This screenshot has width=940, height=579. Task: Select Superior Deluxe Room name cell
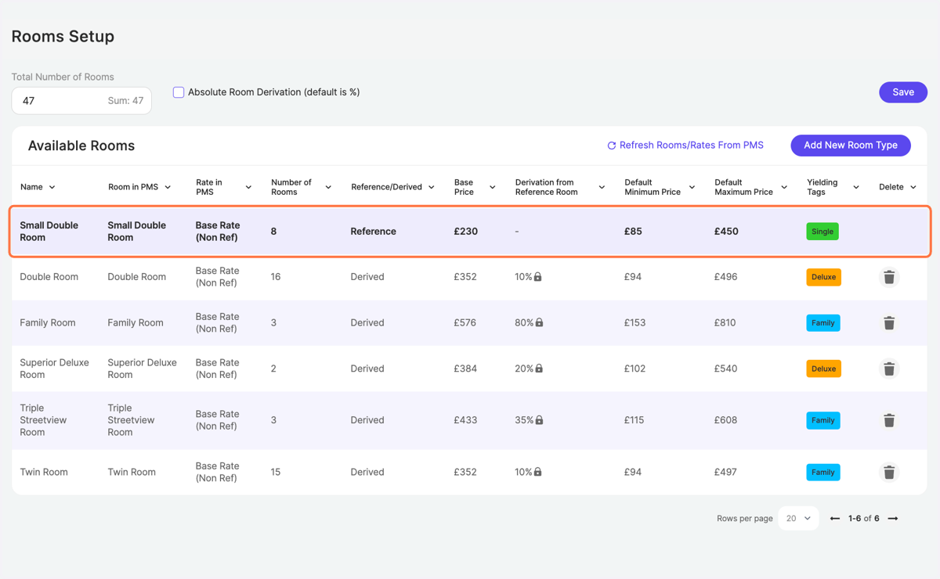tap(54, 369)
